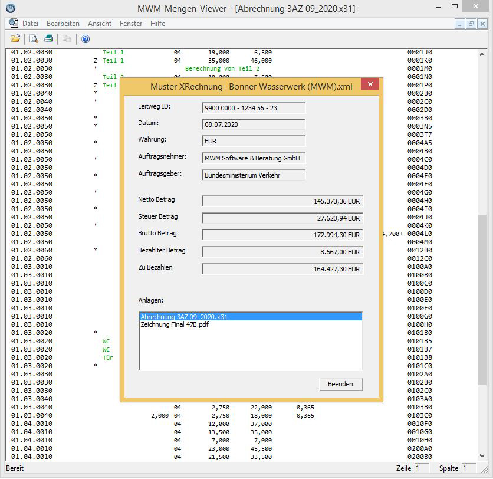Click the MWM app icon in title bar

(11, 8)
